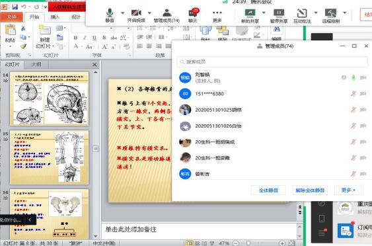Screen dimensions: 372x246
Task: Select the 大纲 outline pane tab
Action: click(36, 64)
